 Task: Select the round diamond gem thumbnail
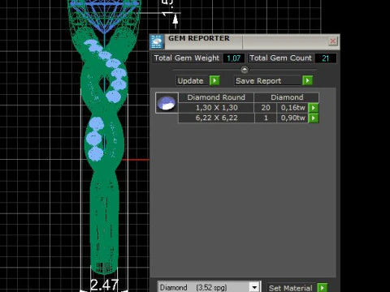(x=167, y=103)
